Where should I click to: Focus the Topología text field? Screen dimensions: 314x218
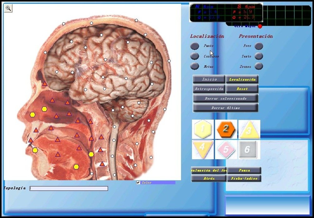69,188
